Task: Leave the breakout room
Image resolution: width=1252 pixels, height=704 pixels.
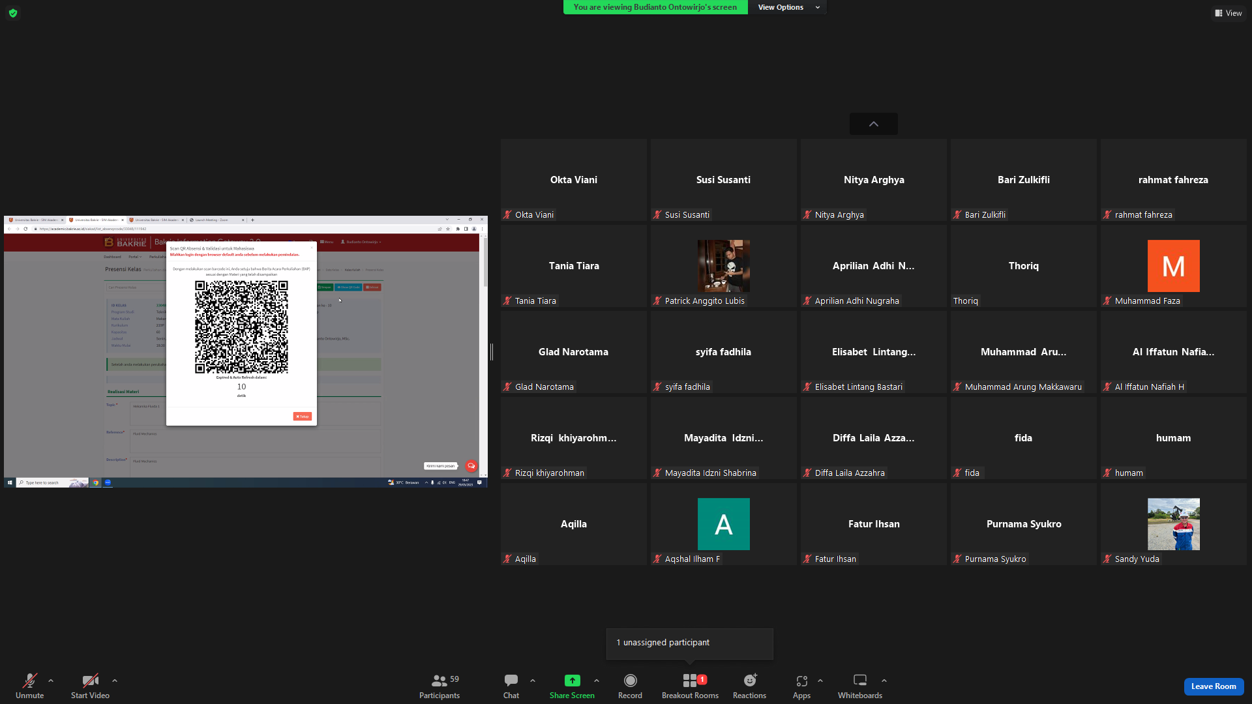Action: coord(1214,686)
